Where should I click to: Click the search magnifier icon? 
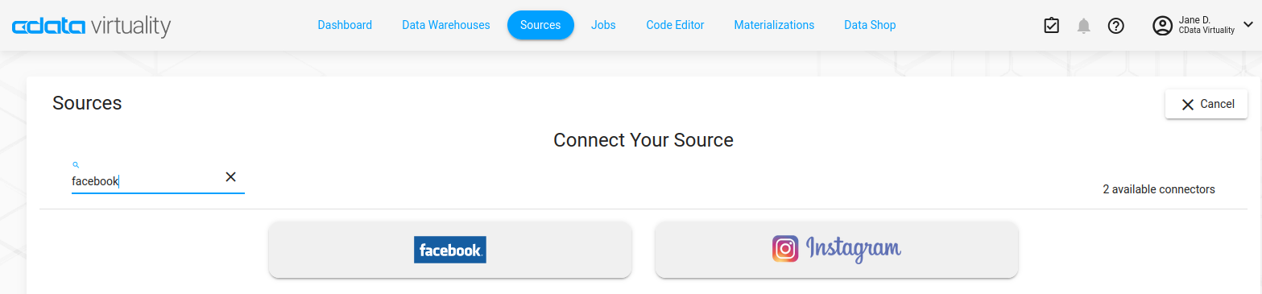76,164
